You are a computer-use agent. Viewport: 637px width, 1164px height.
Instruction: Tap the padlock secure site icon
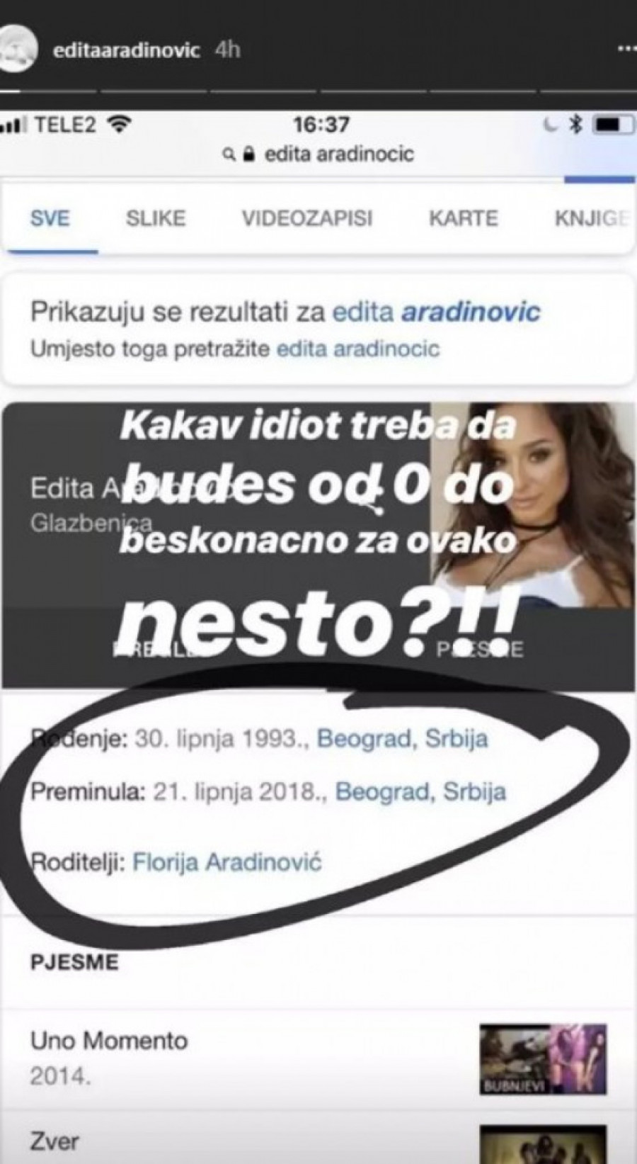[x=248, y=154]
